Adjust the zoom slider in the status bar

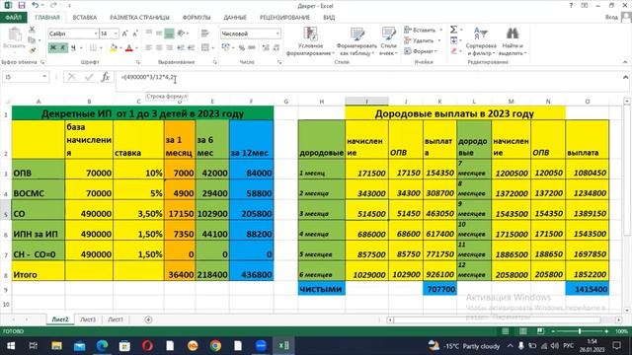point(580,331)
